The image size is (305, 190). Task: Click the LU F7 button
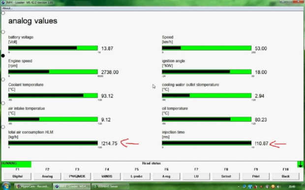(196, 176)
